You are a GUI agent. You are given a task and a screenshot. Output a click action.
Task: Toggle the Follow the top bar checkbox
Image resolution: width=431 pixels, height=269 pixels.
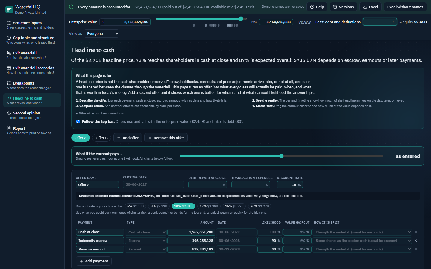coord(78,121)
